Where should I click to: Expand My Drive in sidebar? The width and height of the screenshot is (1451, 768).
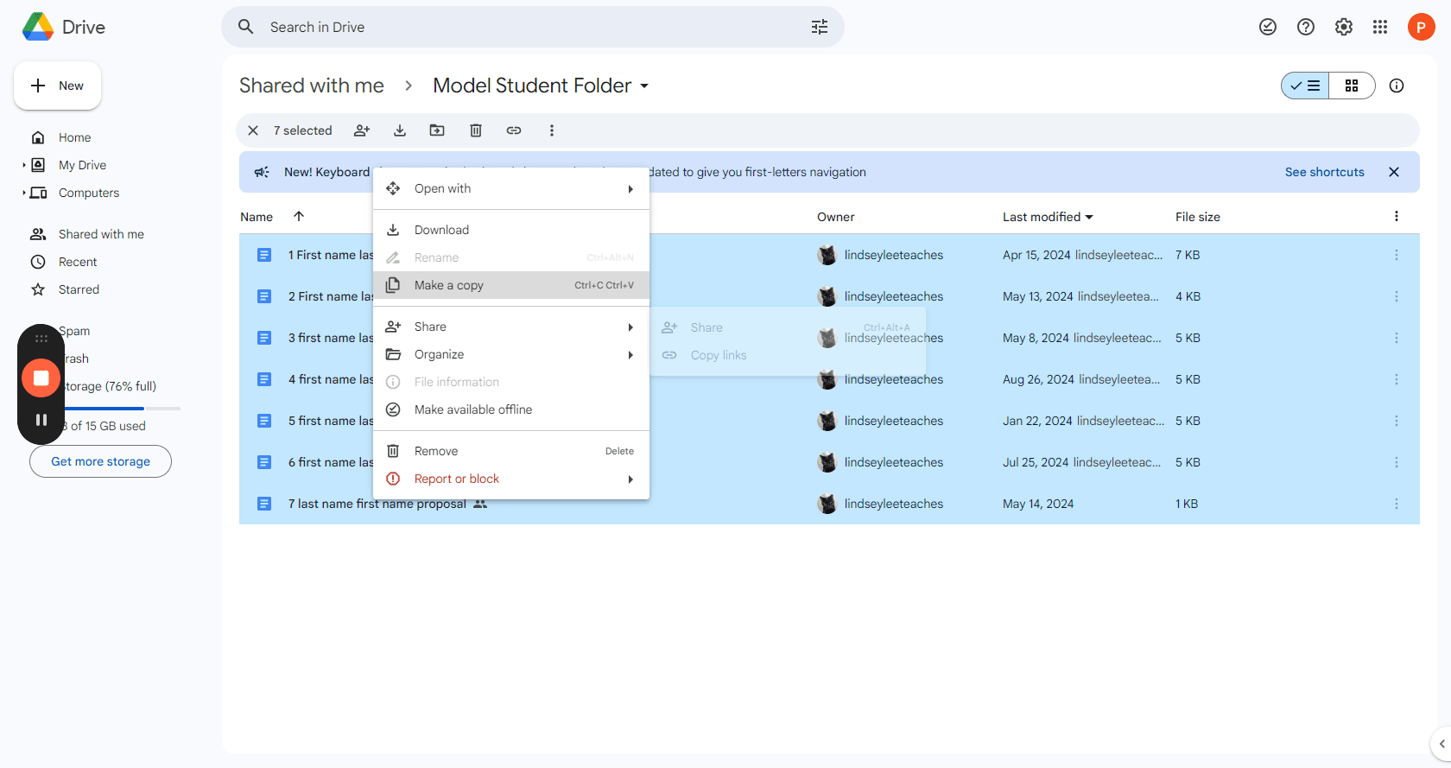click(x=24, y=165)
